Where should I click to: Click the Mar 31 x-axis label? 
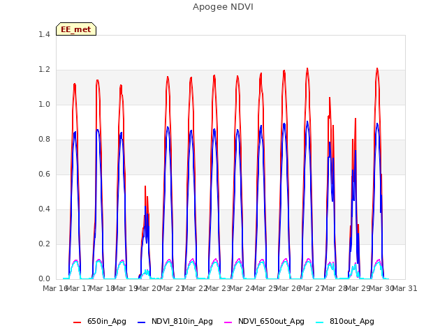(x=404, y=288)
